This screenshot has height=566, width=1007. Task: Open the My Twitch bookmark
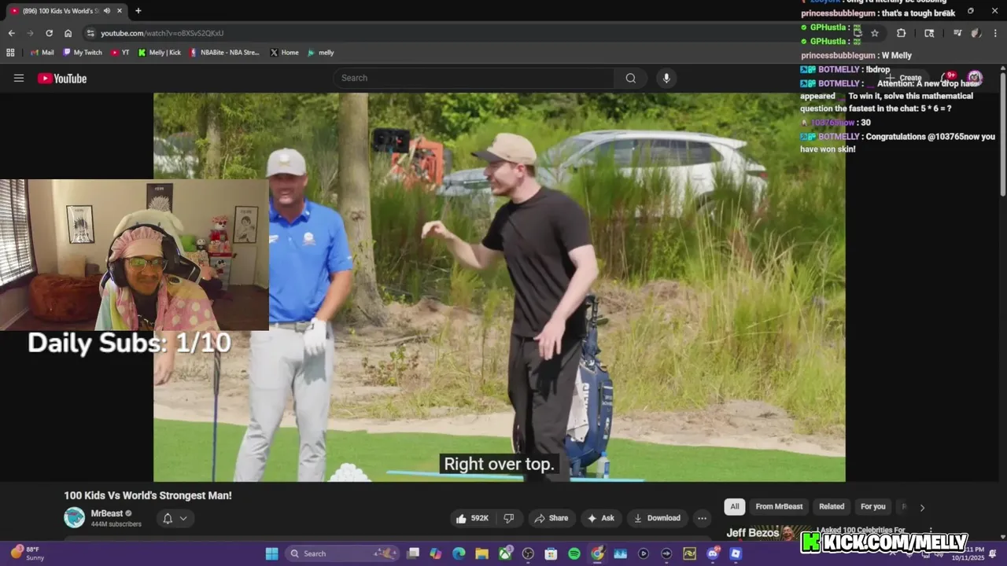82,53
